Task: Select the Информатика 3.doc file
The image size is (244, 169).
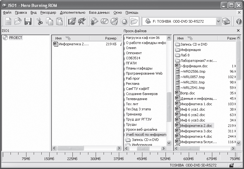Action: click(x=196, y=131)
